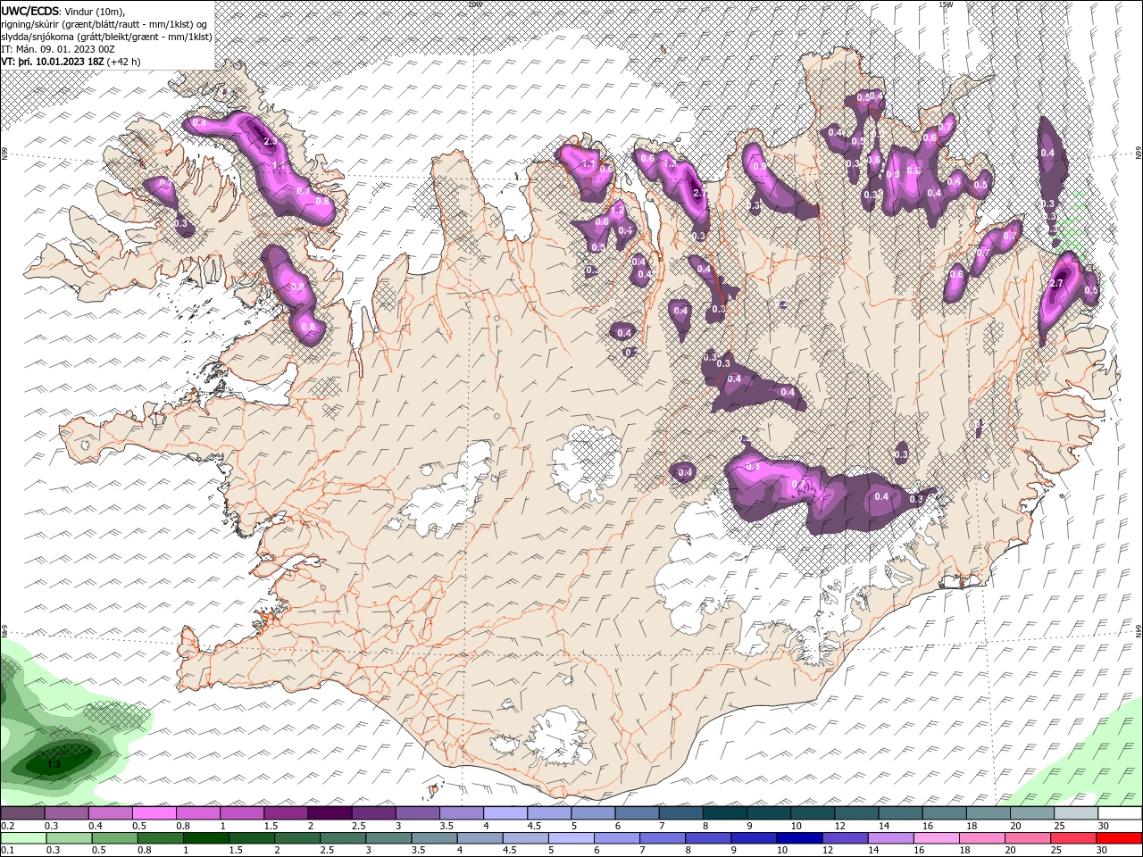
Task: Select dark purple snow swatch between 2 and 2.5
Action: coord(330,813)
